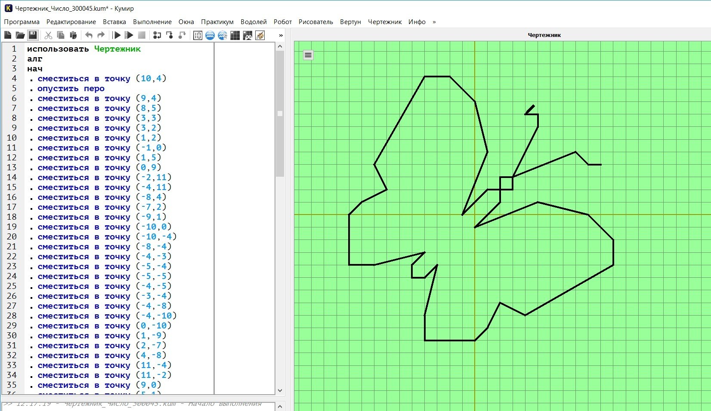Click the new program file icon
This screenshot has height=411, width=711.
tap(8, 35)
